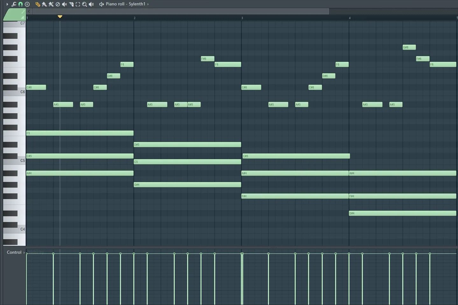Open the wrench Tools menu
Viewport: 458px width, 305px height.
pyautogui.click(x=14, y=4)
